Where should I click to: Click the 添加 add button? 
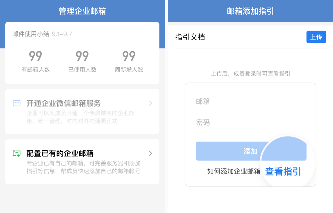click(x=251, y=151)
